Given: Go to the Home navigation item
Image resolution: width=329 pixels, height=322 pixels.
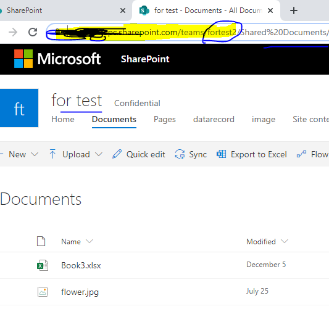Looking at the screenshot, I should tap(63, 119).
